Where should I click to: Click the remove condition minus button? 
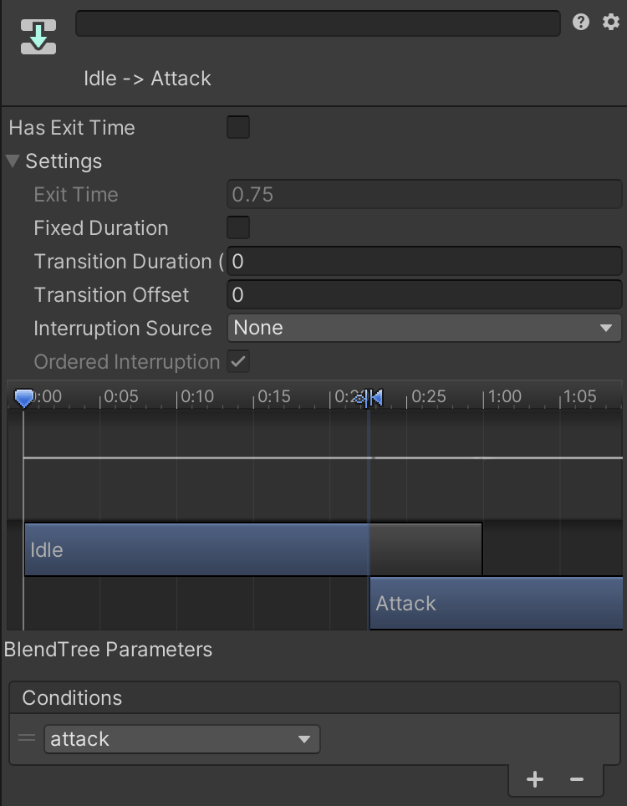[x=577, y=779]
